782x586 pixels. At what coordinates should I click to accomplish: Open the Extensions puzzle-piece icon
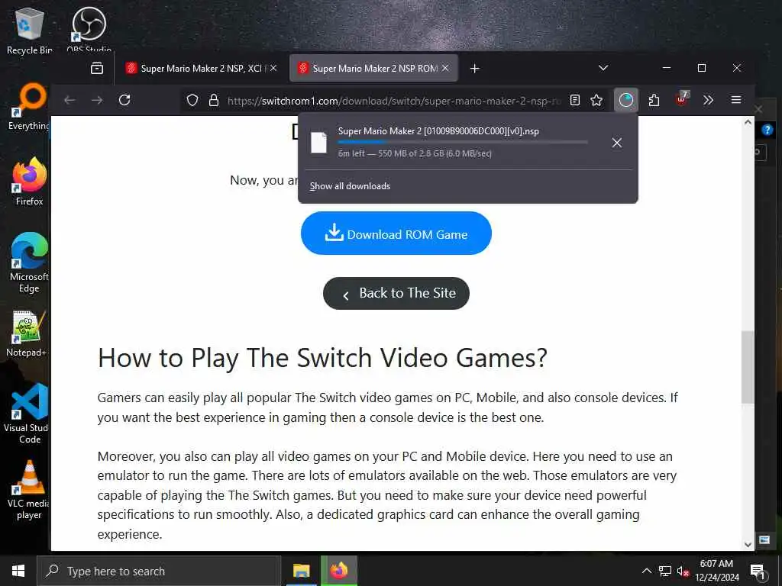pos(654,100)
